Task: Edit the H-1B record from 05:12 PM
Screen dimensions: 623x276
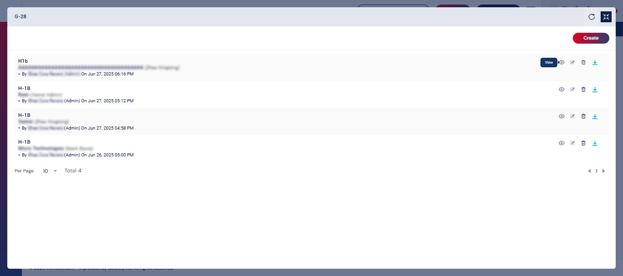Action: click(x=572, y=90)
